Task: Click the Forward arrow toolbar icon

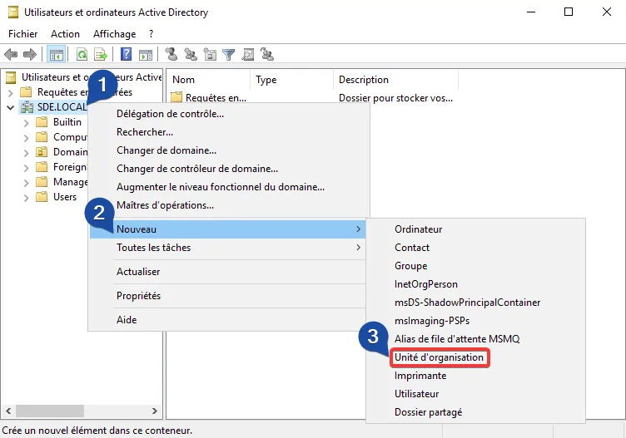Action: click(x=29, y=55)
